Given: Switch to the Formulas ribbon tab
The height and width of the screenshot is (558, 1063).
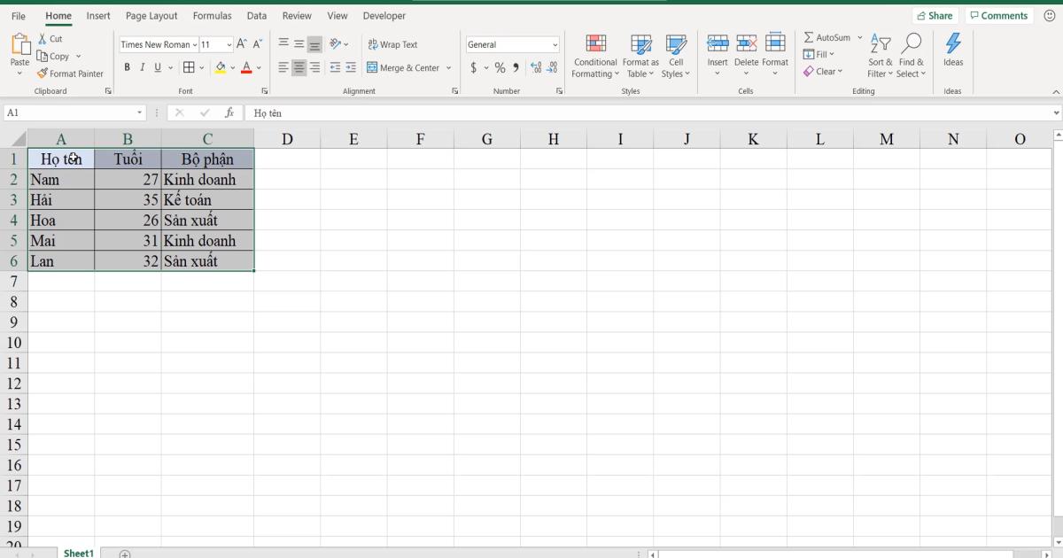Looking at the screenshot, I should click(x=212, y=15).
